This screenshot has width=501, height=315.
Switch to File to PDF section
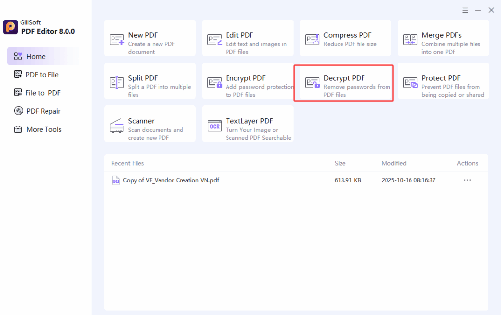[x=43, y=93]
